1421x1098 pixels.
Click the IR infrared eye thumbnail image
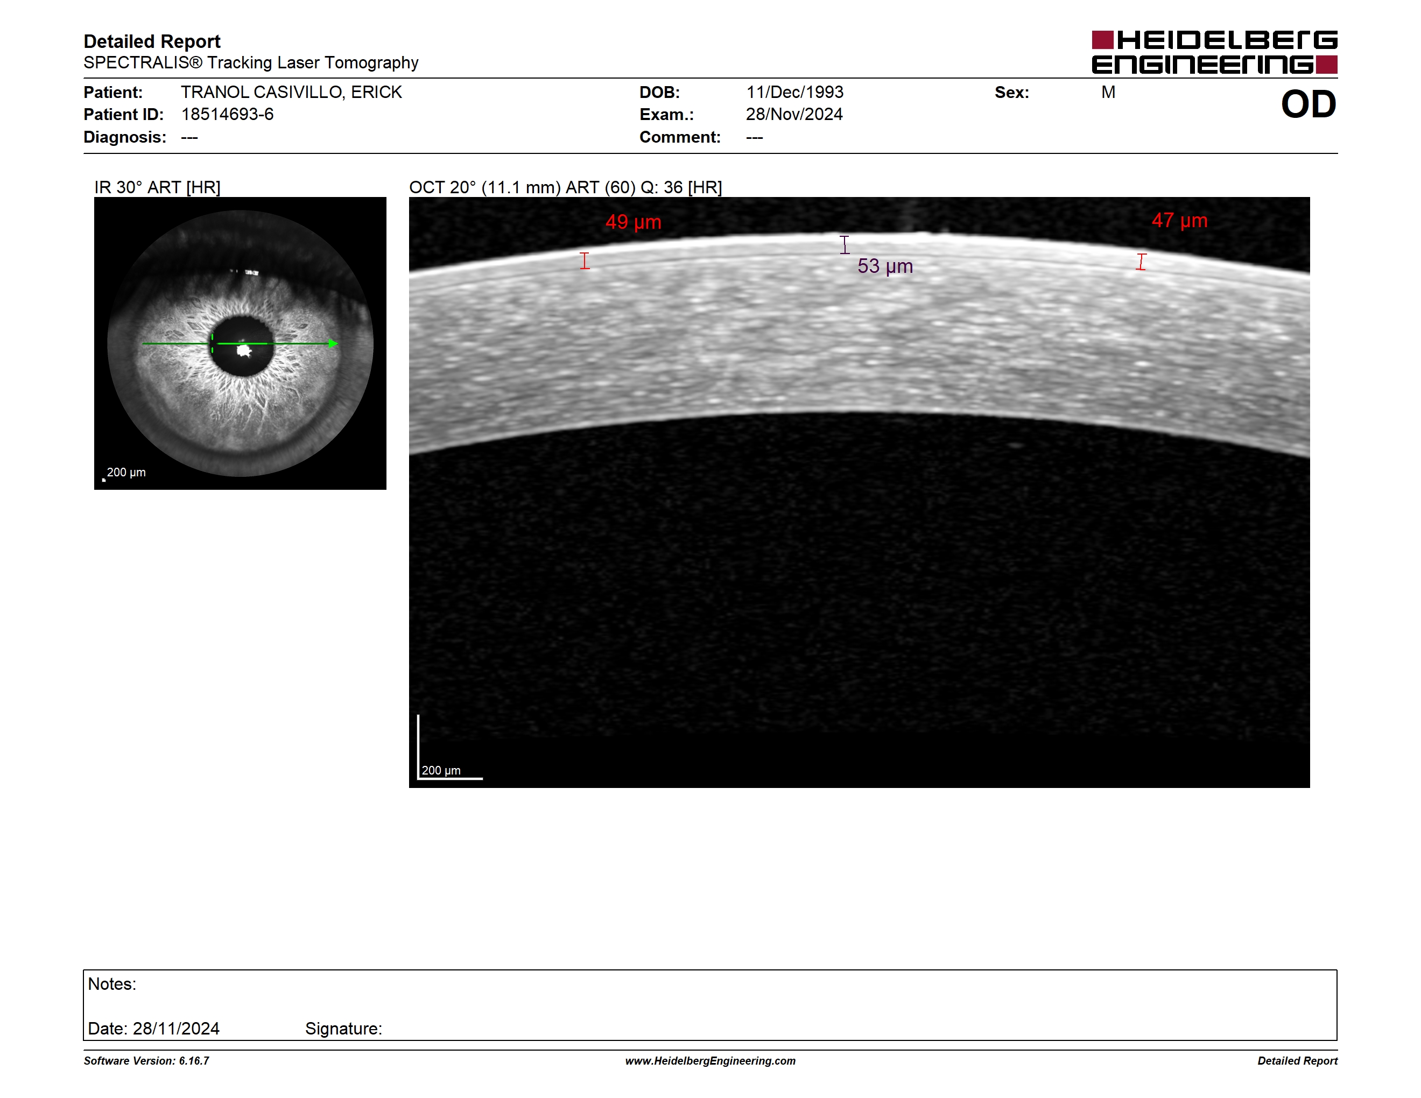(x=240, y=343)
